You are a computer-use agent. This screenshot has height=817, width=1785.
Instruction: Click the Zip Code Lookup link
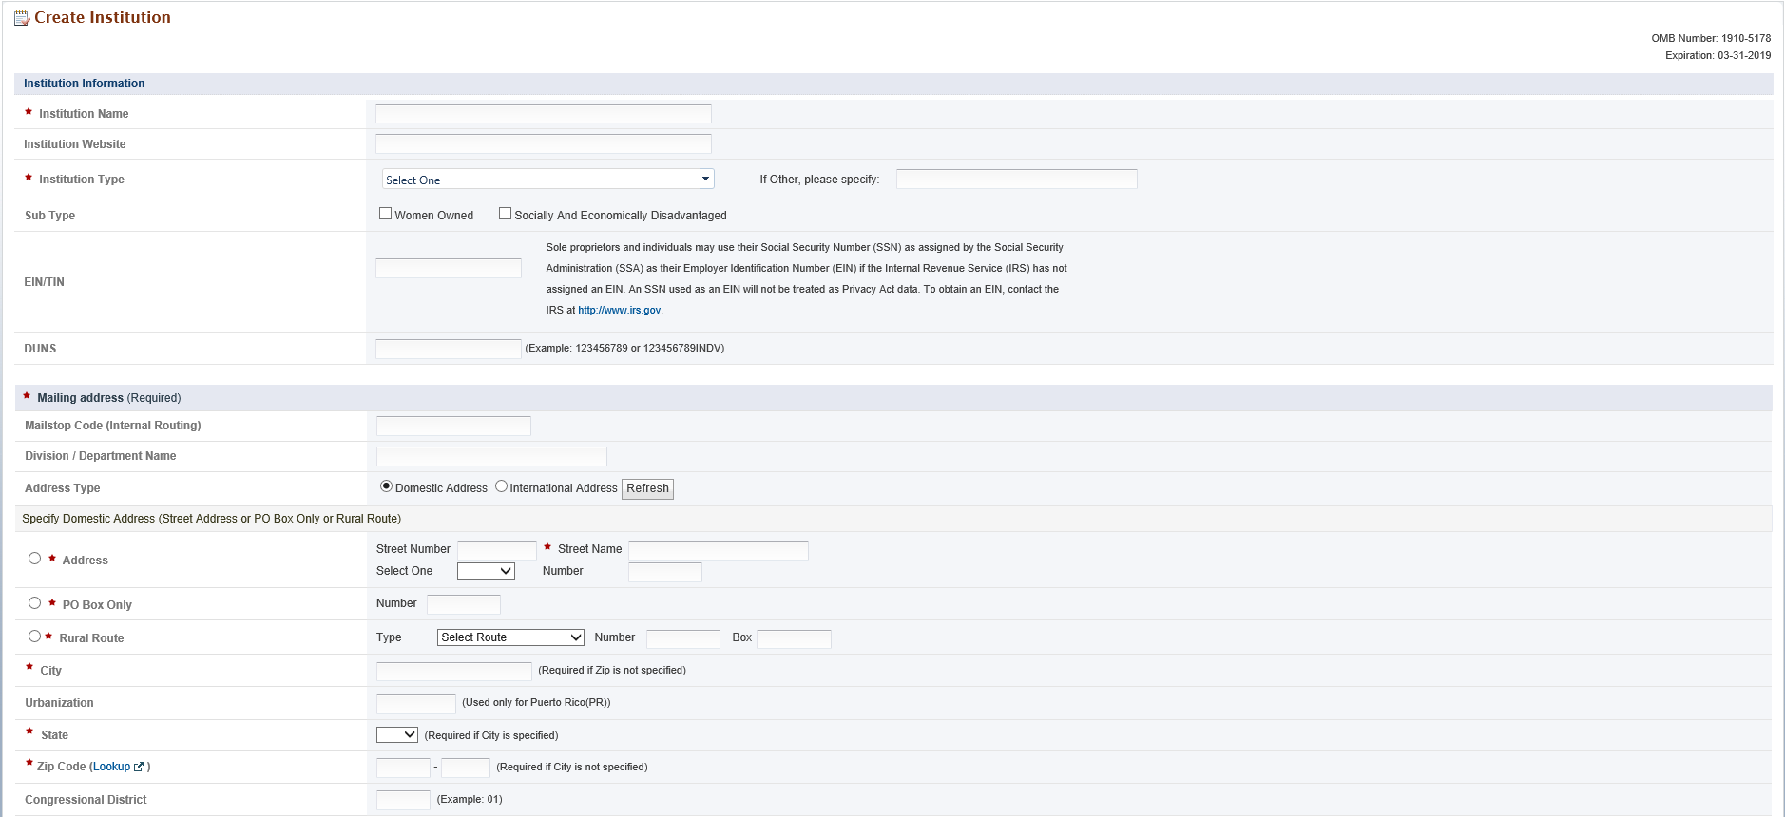[111, 767]
